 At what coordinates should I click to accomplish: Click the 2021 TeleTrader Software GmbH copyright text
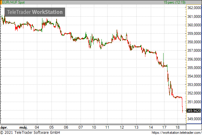(x=30, y=133)
